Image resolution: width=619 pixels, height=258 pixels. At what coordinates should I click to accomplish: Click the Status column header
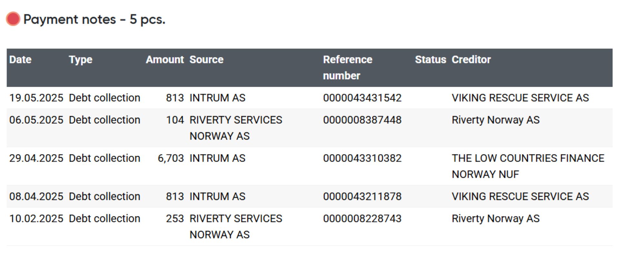[430, 60]
